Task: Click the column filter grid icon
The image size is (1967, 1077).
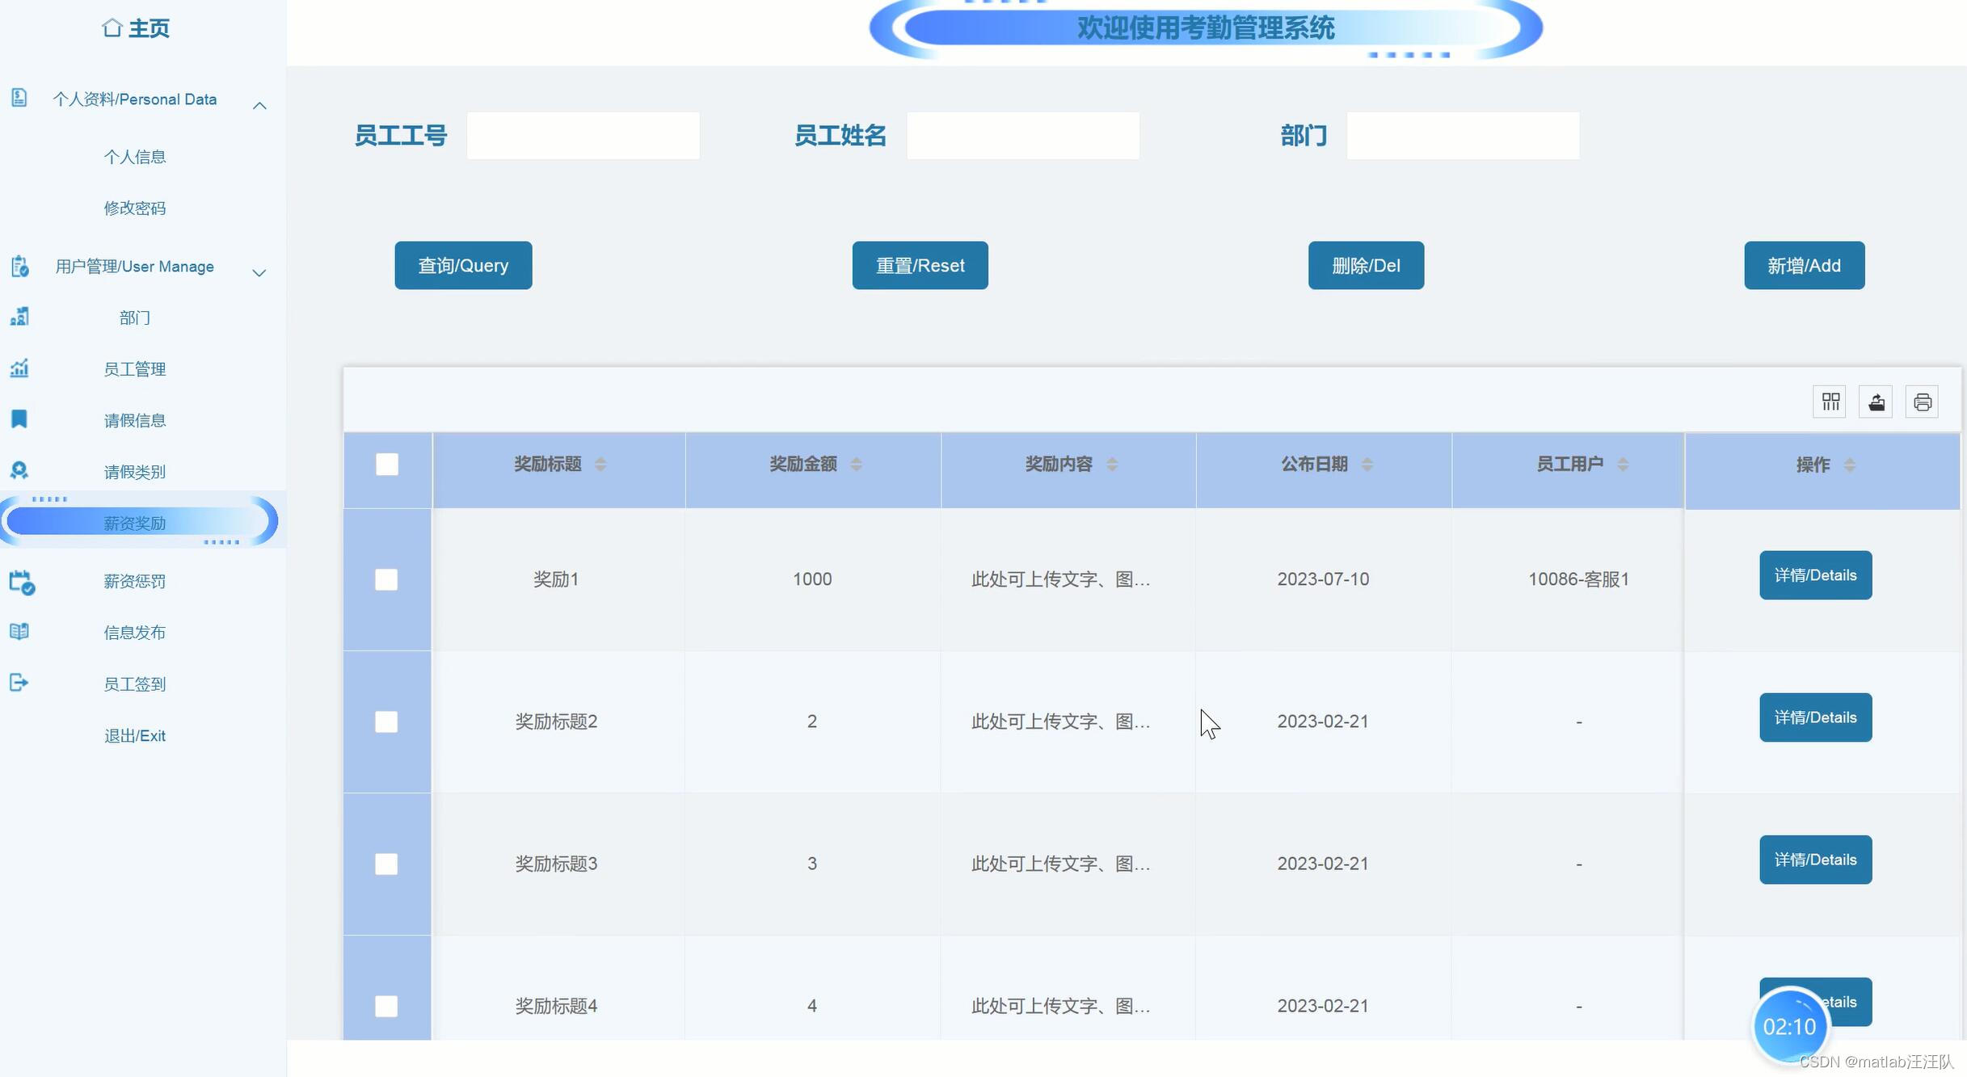Action: [1830, 402]
